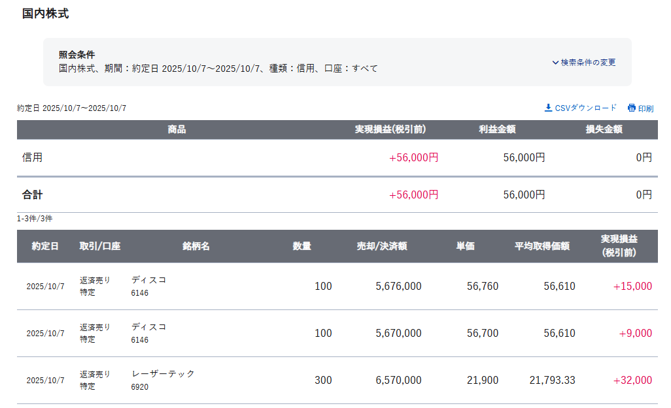Click the CSVダウンロード link text
Viewport: 671px width, 408px height.
(585, 108)
